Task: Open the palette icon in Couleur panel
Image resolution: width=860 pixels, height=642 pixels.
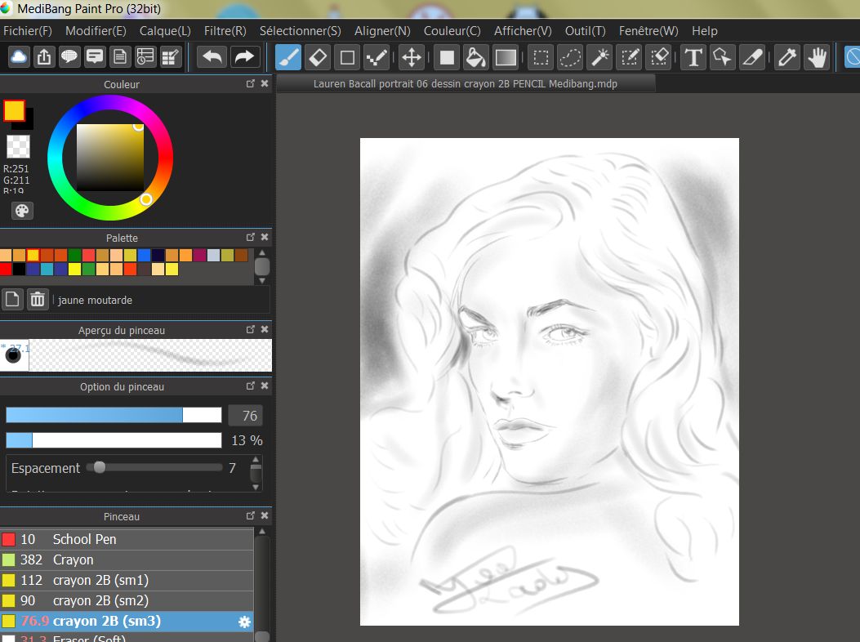Action: click(22, 211)
